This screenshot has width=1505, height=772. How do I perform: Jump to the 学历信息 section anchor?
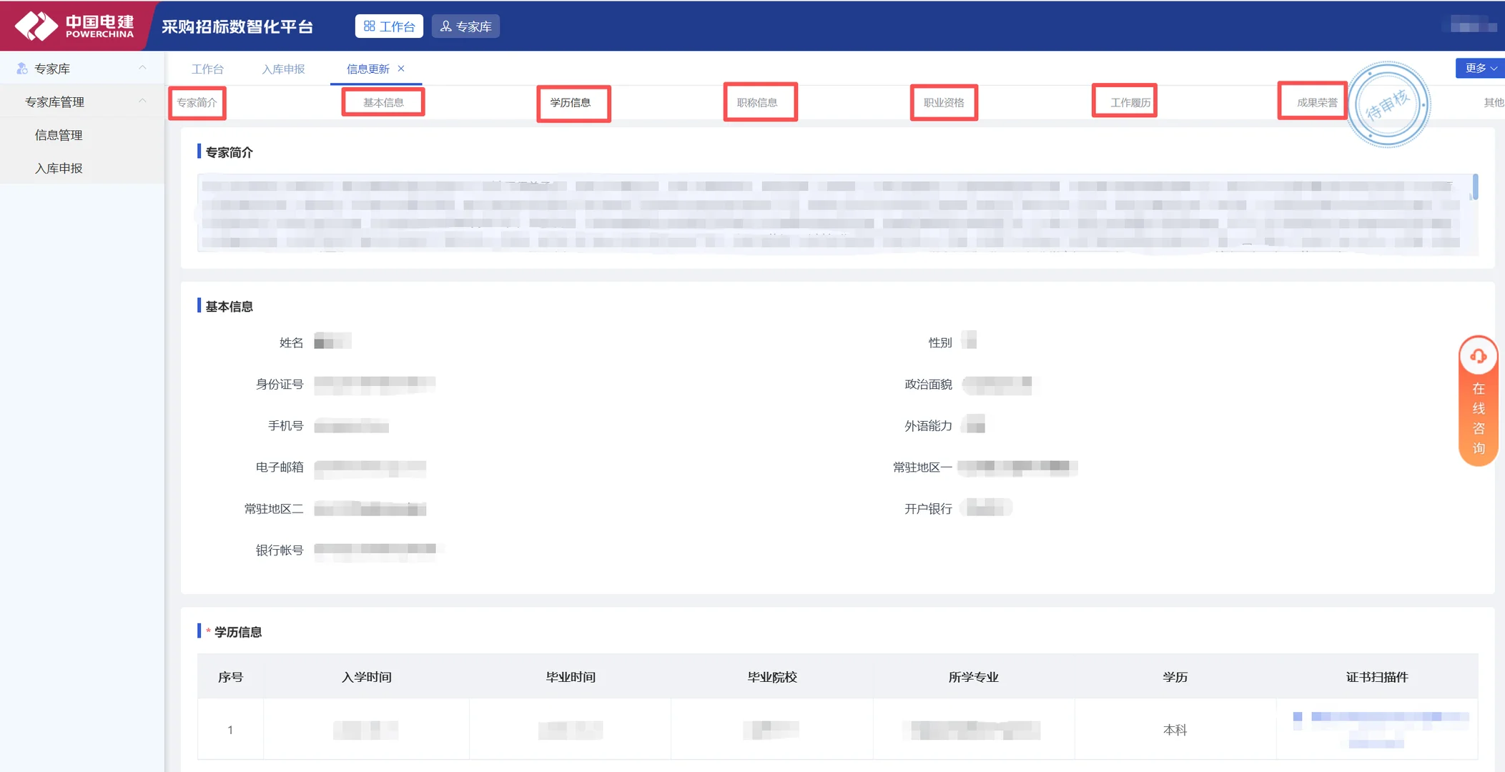pyautogui.click(x=571, y=103)
